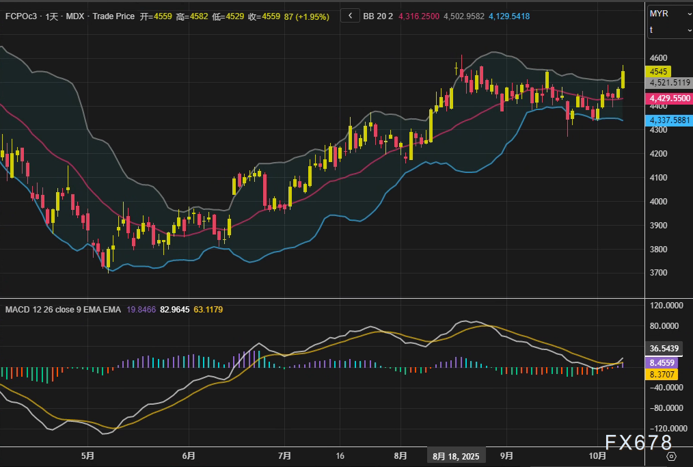Expand the 't' scale type dropdown
The width and height of the screenshot is (693, 467).
pos(669,30)
